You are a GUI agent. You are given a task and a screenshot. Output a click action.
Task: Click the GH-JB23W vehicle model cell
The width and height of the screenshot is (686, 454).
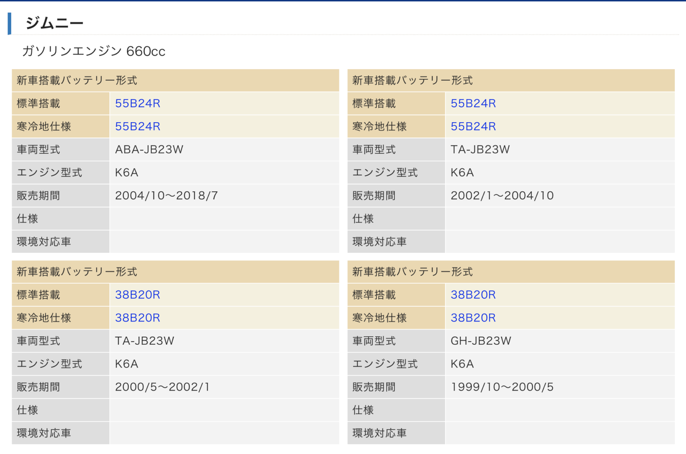pos(481,341)
